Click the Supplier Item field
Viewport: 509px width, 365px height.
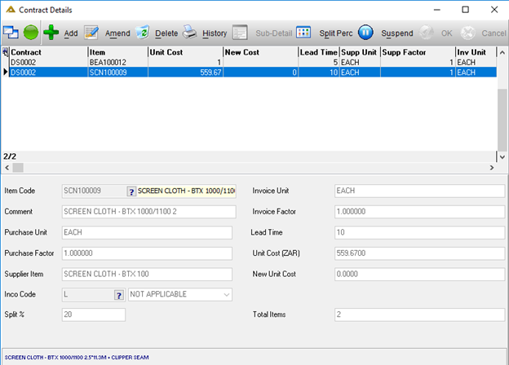[147, 274]
